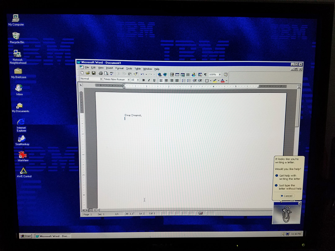
Task: Apply the yellow Highlight color
Action: [215, 81]
